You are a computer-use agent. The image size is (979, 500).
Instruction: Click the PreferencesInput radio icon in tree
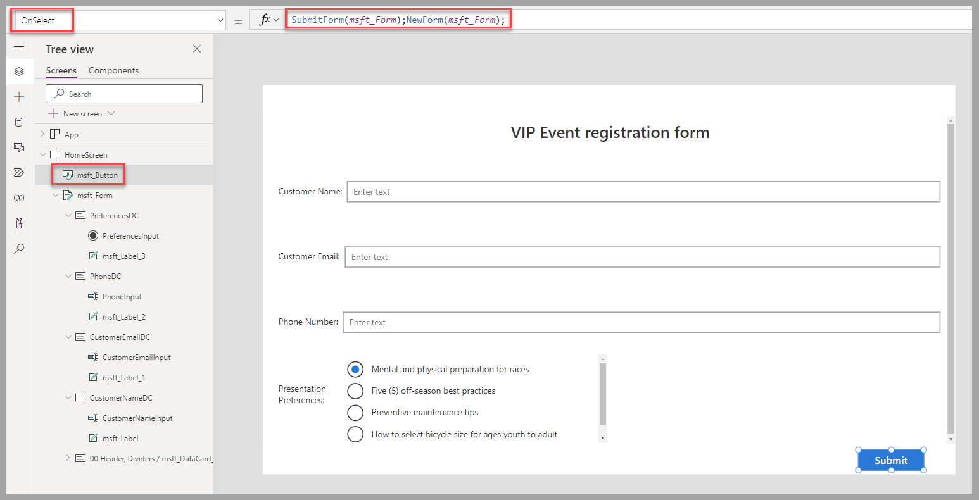pyautogui.click(x=93, y=235)
